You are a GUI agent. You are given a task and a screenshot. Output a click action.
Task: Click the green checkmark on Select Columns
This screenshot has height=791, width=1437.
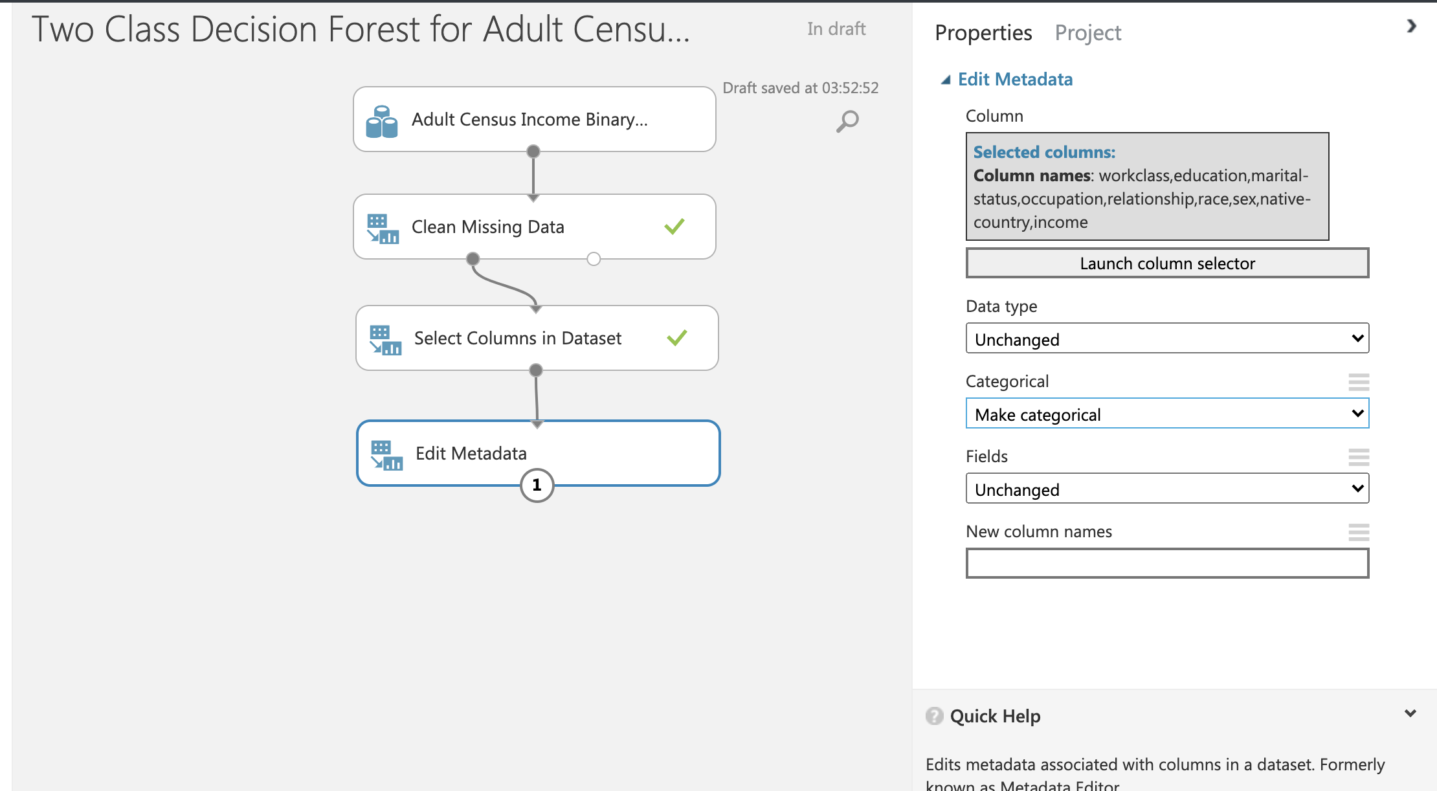tap(677, 337)
